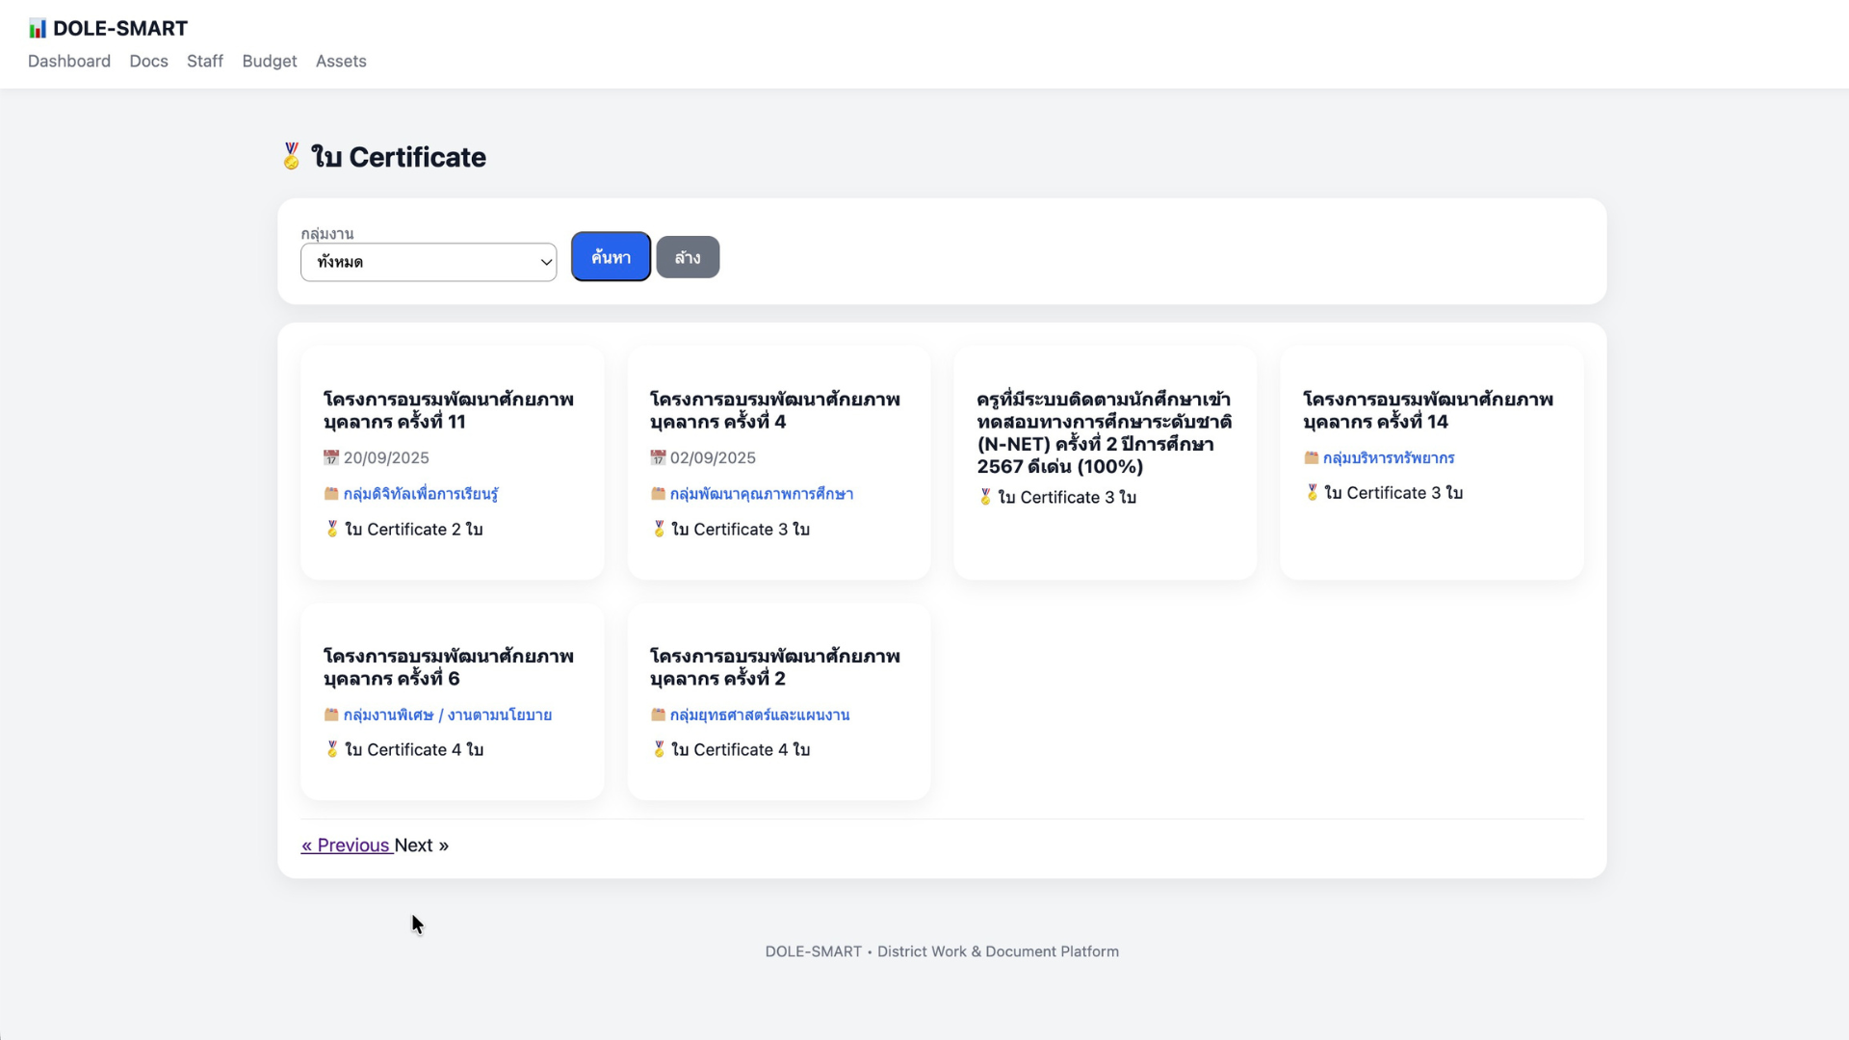Navigate to Assets in the top menu
Screen dimensions: 1849x1040
click(x=341, y=61)
